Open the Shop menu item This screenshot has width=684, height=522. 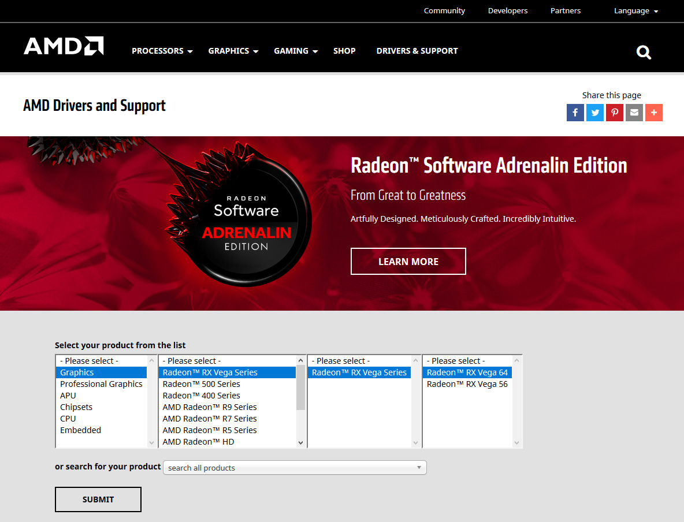point(344,51)
